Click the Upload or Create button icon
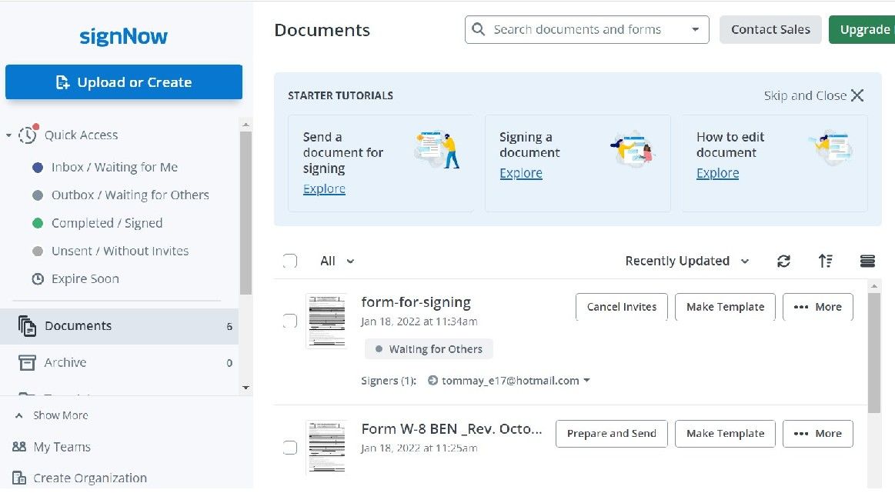 [x=62, y=82]
